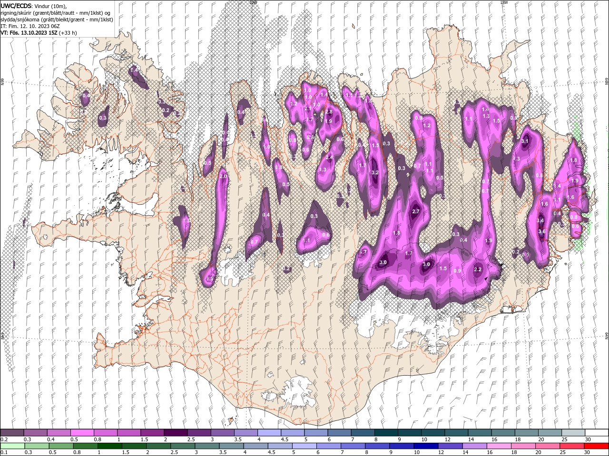The width and height of the screenshot is (609, 456).
Task: Select the light pink 16 swatch, lower scale
Action: click(499, 446)
